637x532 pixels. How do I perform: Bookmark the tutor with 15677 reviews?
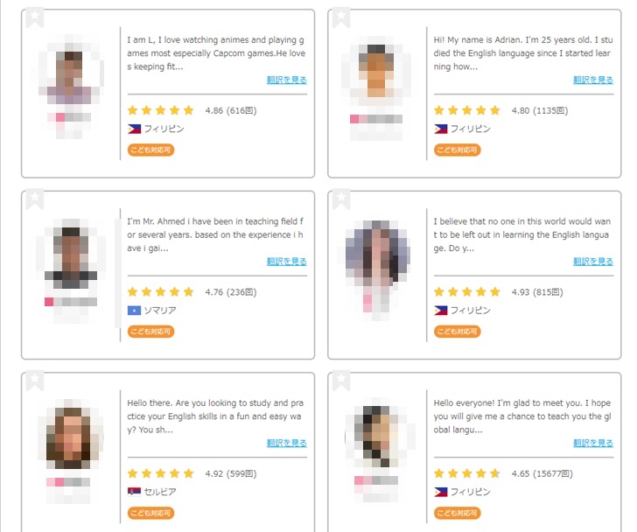[x=341, y=381]
